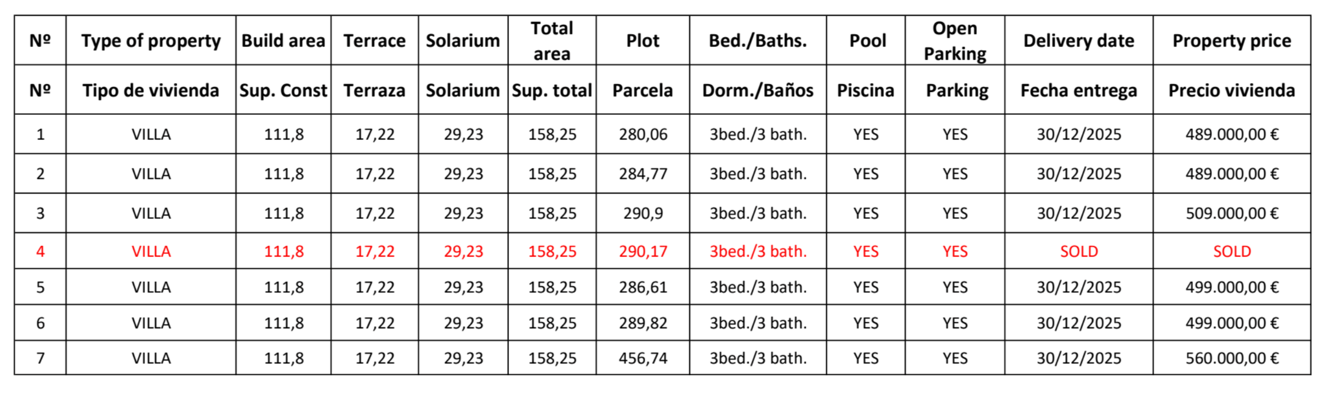The height and width of the screenshot is (394, 1331).
Task: Select the plot value 286,61 in row 5
Action: (x=643, y=287)
